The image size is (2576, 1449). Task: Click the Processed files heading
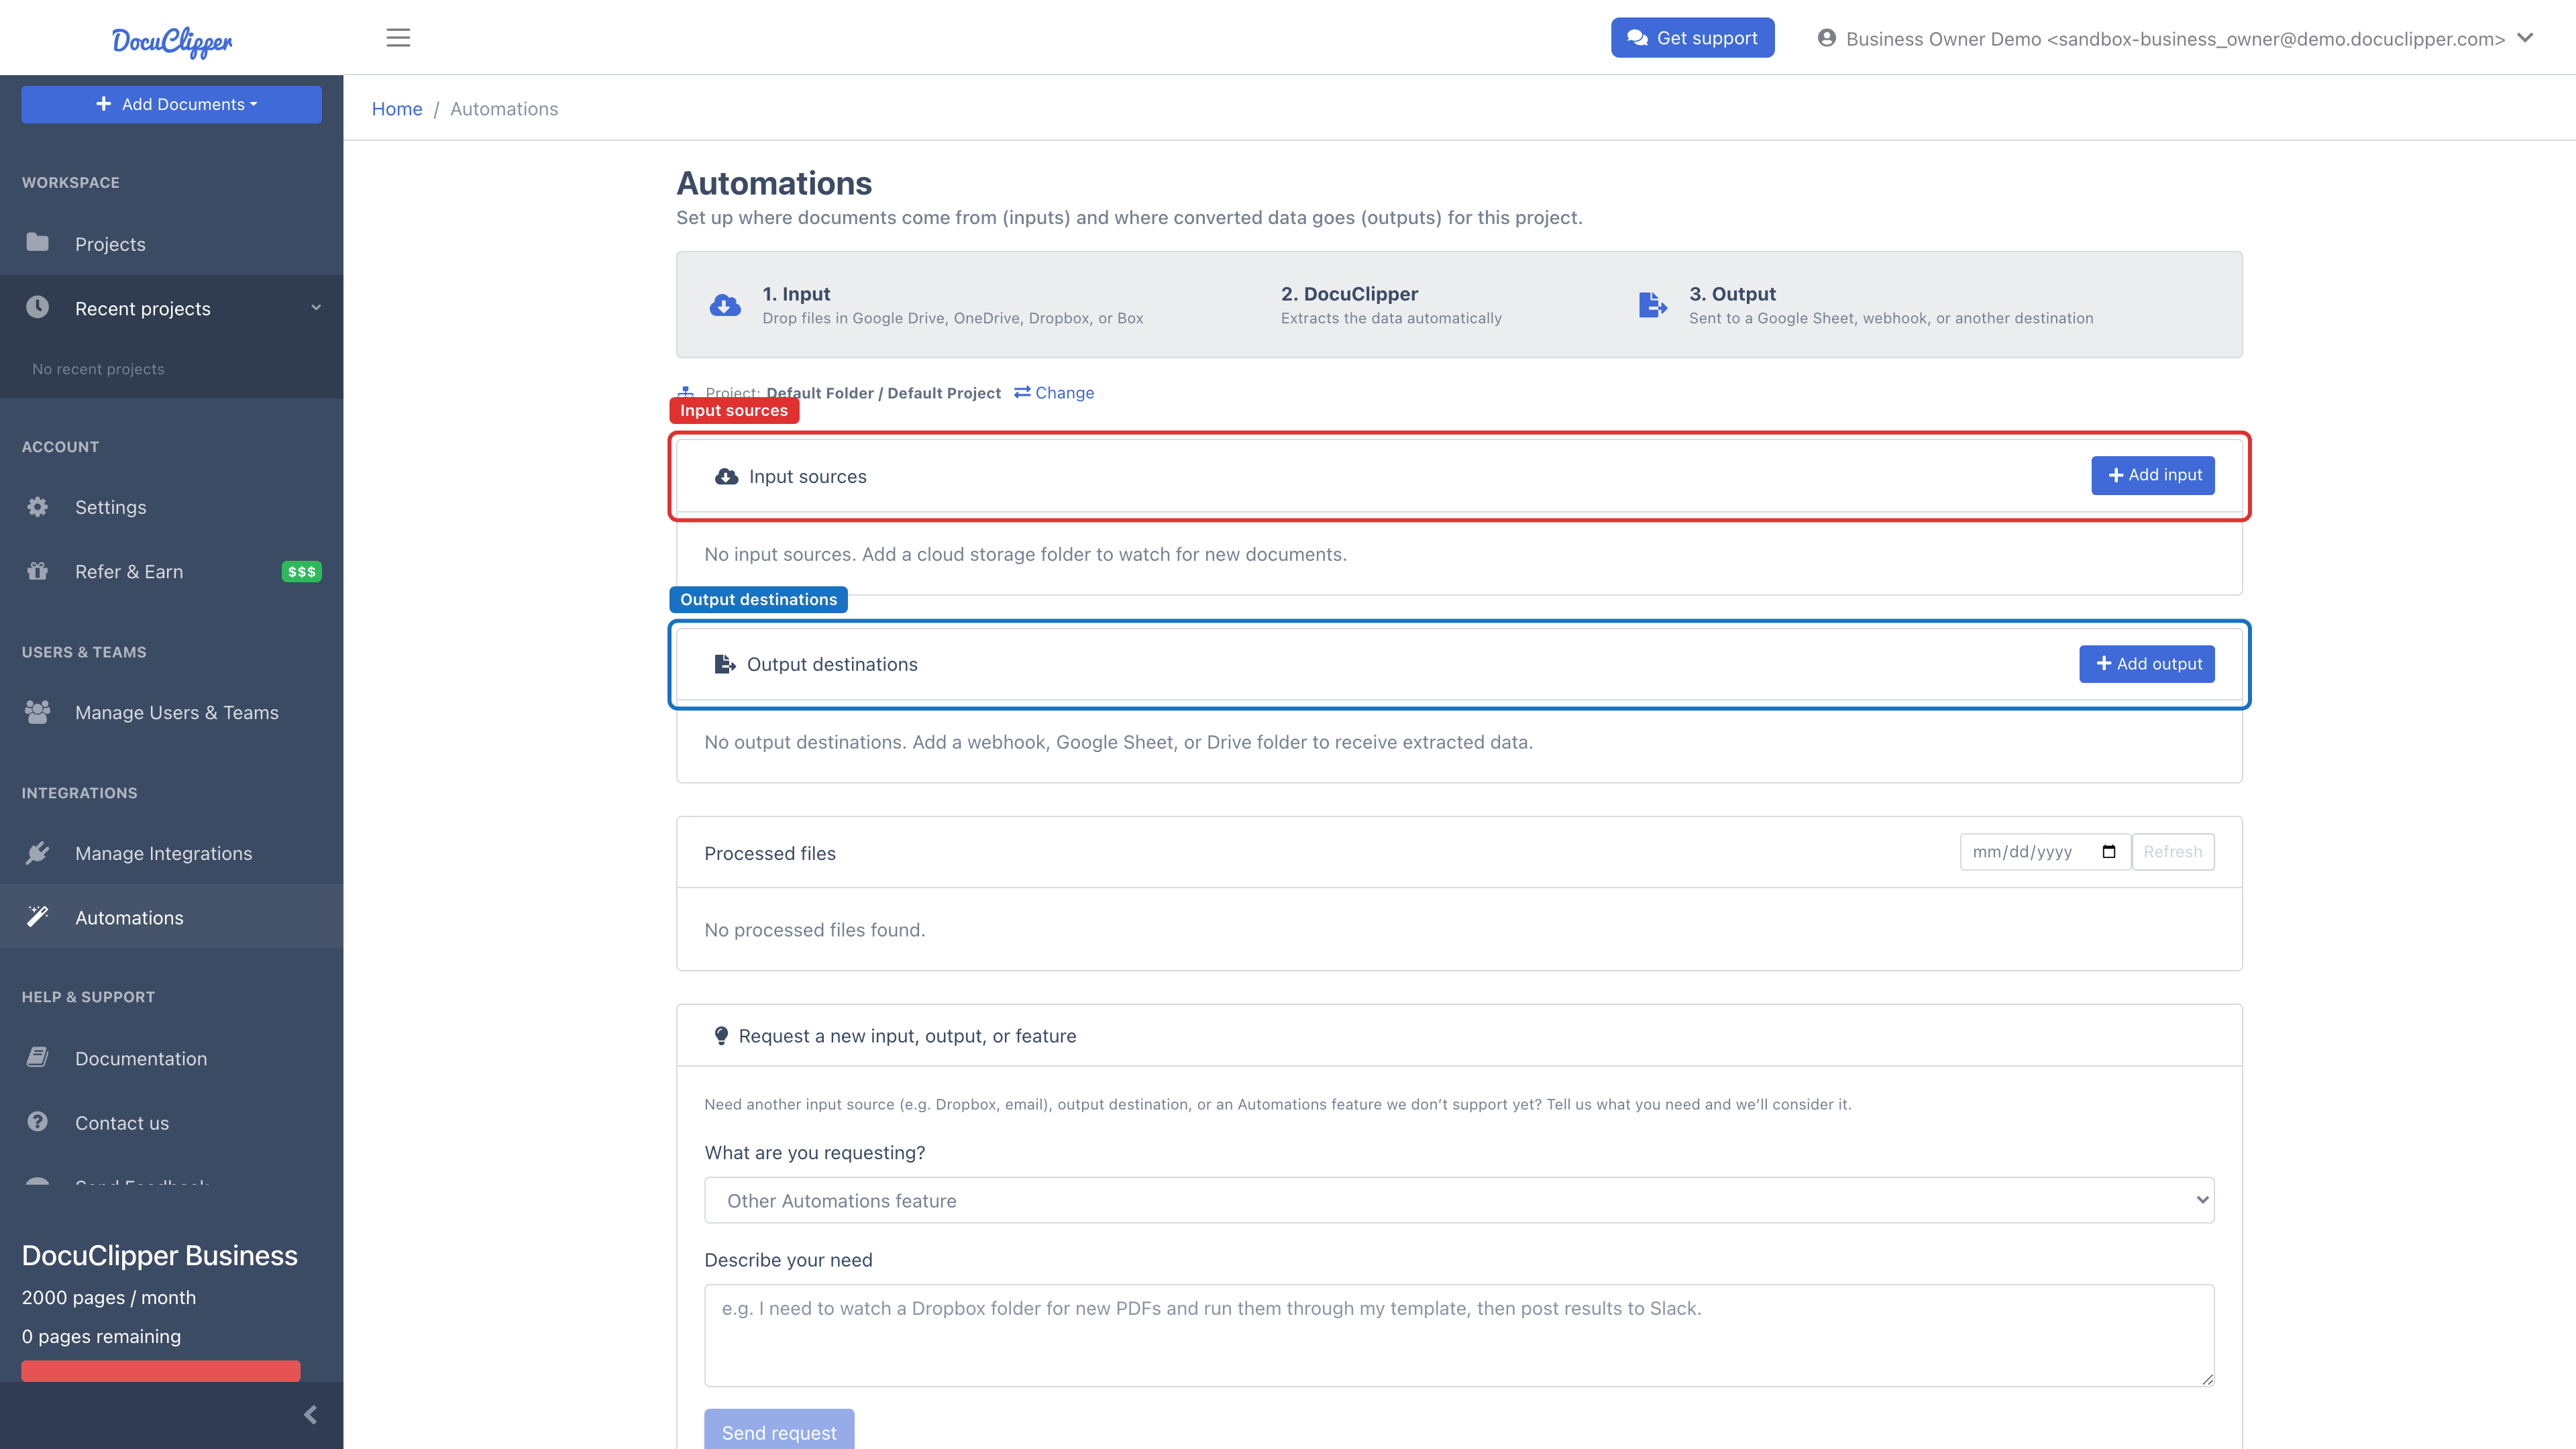770,853
